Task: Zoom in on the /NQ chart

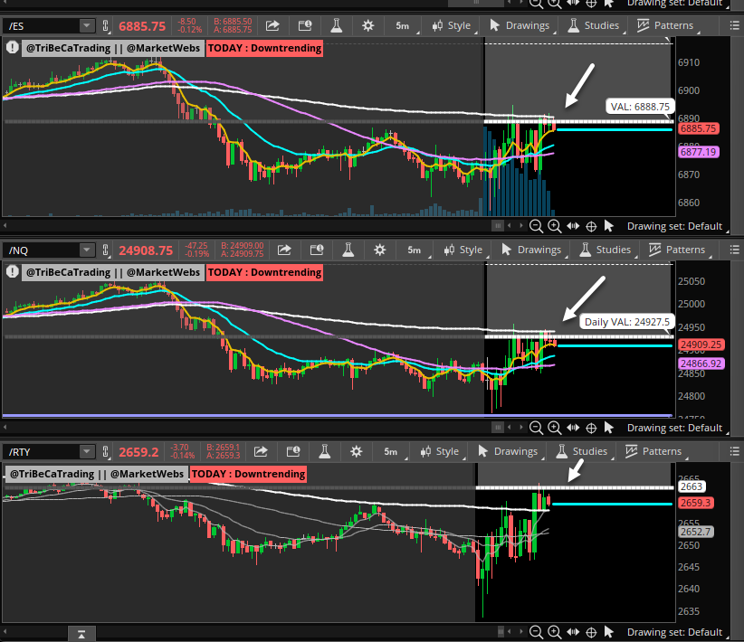Action: (554, 428)
